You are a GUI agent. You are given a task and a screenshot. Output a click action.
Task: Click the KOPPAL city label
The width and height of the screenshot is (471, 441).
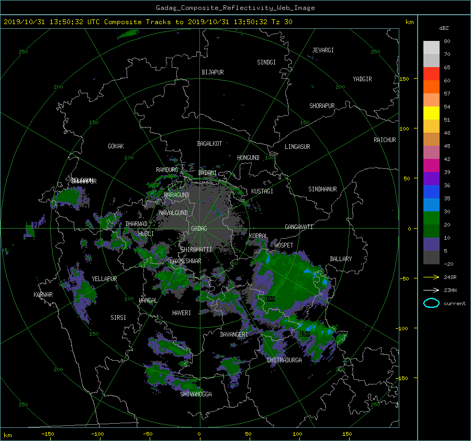coord(259,236)
